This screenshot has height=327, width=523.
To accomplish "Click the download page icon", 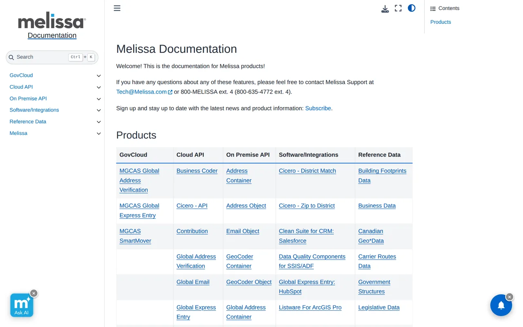I will click(x=385, y=9).
